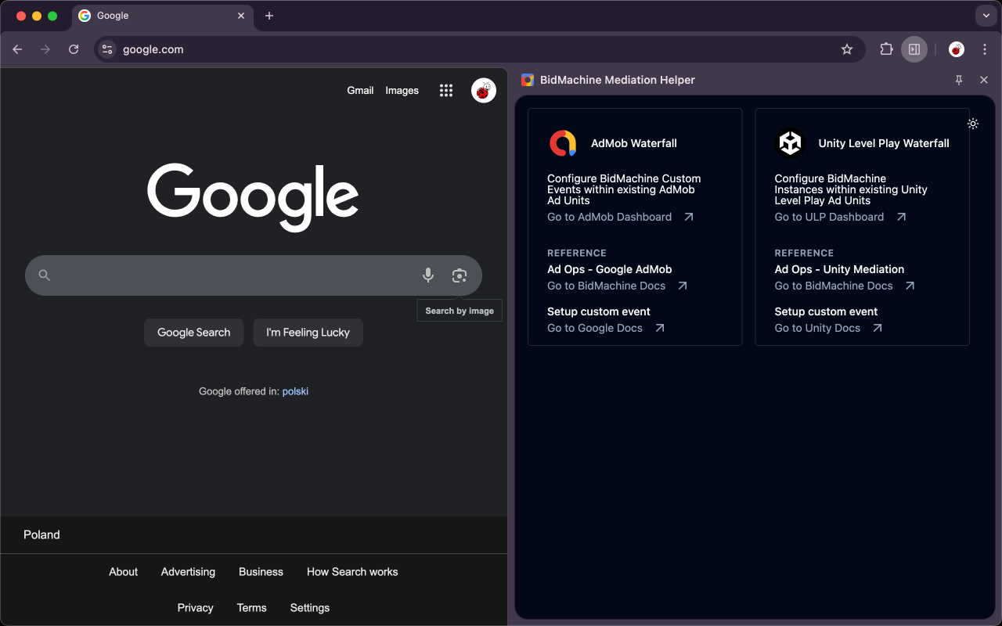The image size is (1002, 626).
Task: Open Chrome's three-dot menu
Action: (985, 49)
